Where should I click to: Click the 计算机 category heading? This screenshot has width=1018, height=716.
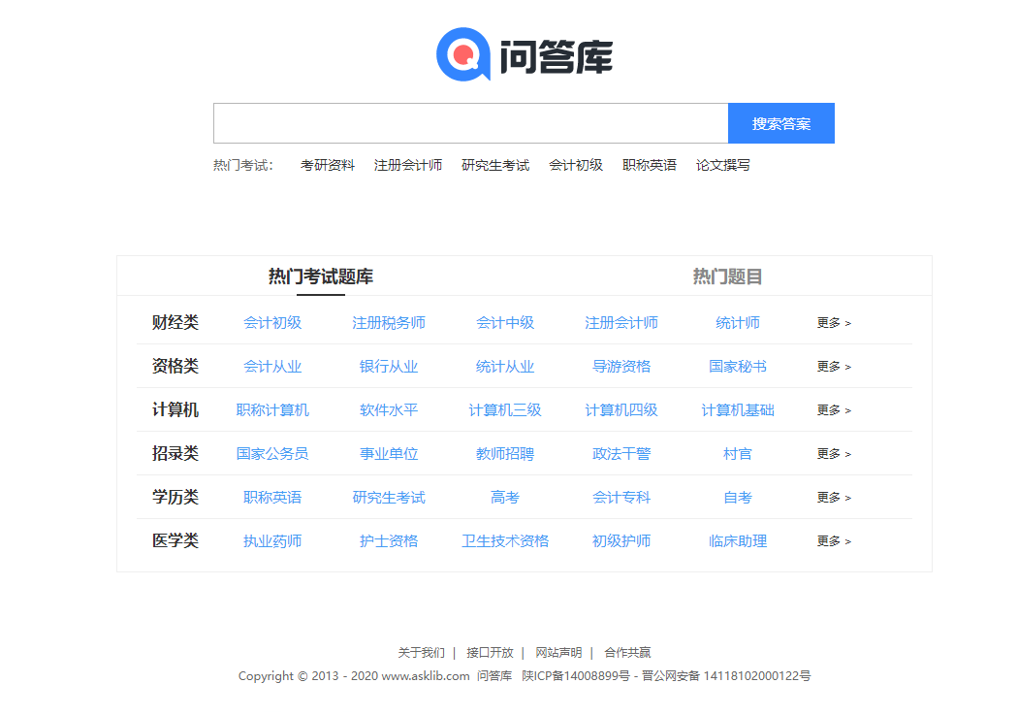coord(175,409)
